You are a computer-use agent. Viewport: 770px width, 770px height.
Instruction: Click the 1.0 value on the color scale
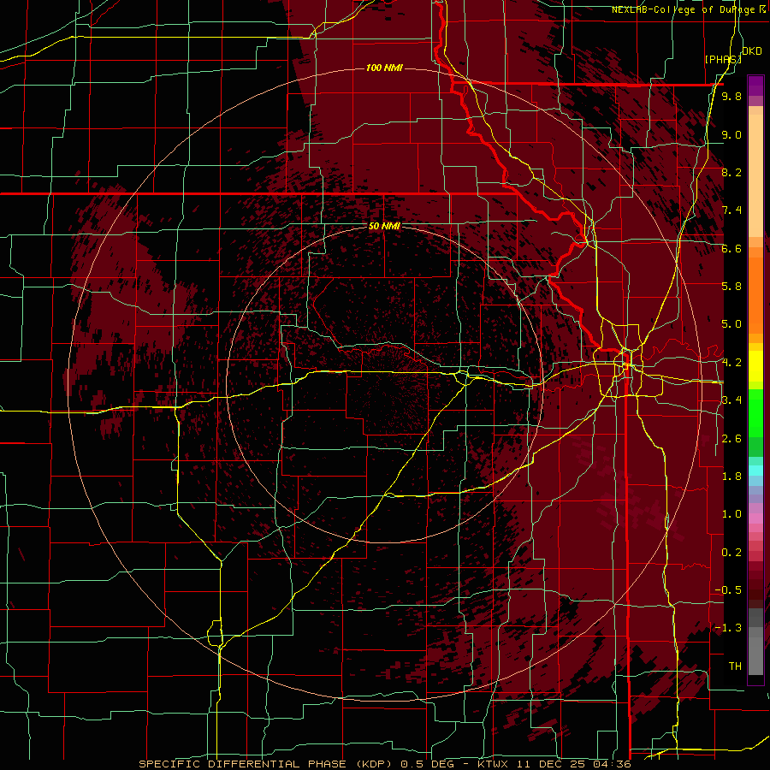coord(731,514)
